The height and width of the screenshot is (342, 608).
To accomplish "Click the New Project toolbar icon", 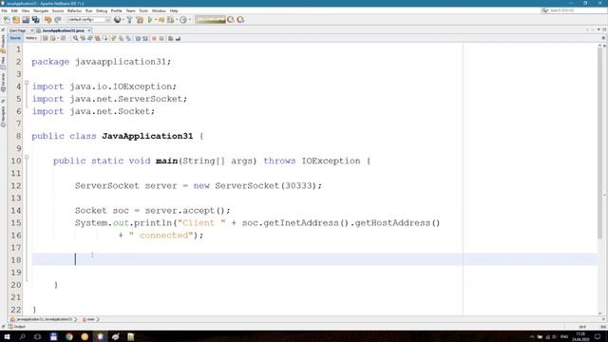I will (16, 19).
